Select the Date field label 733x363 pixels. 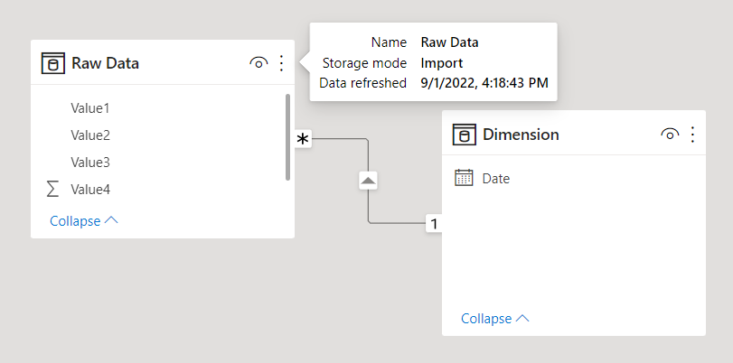[x=496, y=179]
